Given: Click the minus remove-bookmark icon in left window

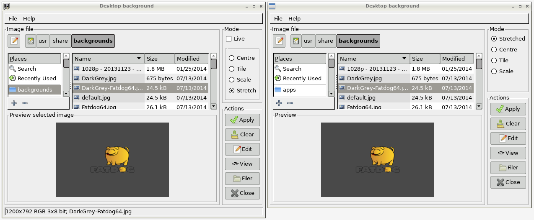Looking at the screenshot, I should [x=25, y=103].
